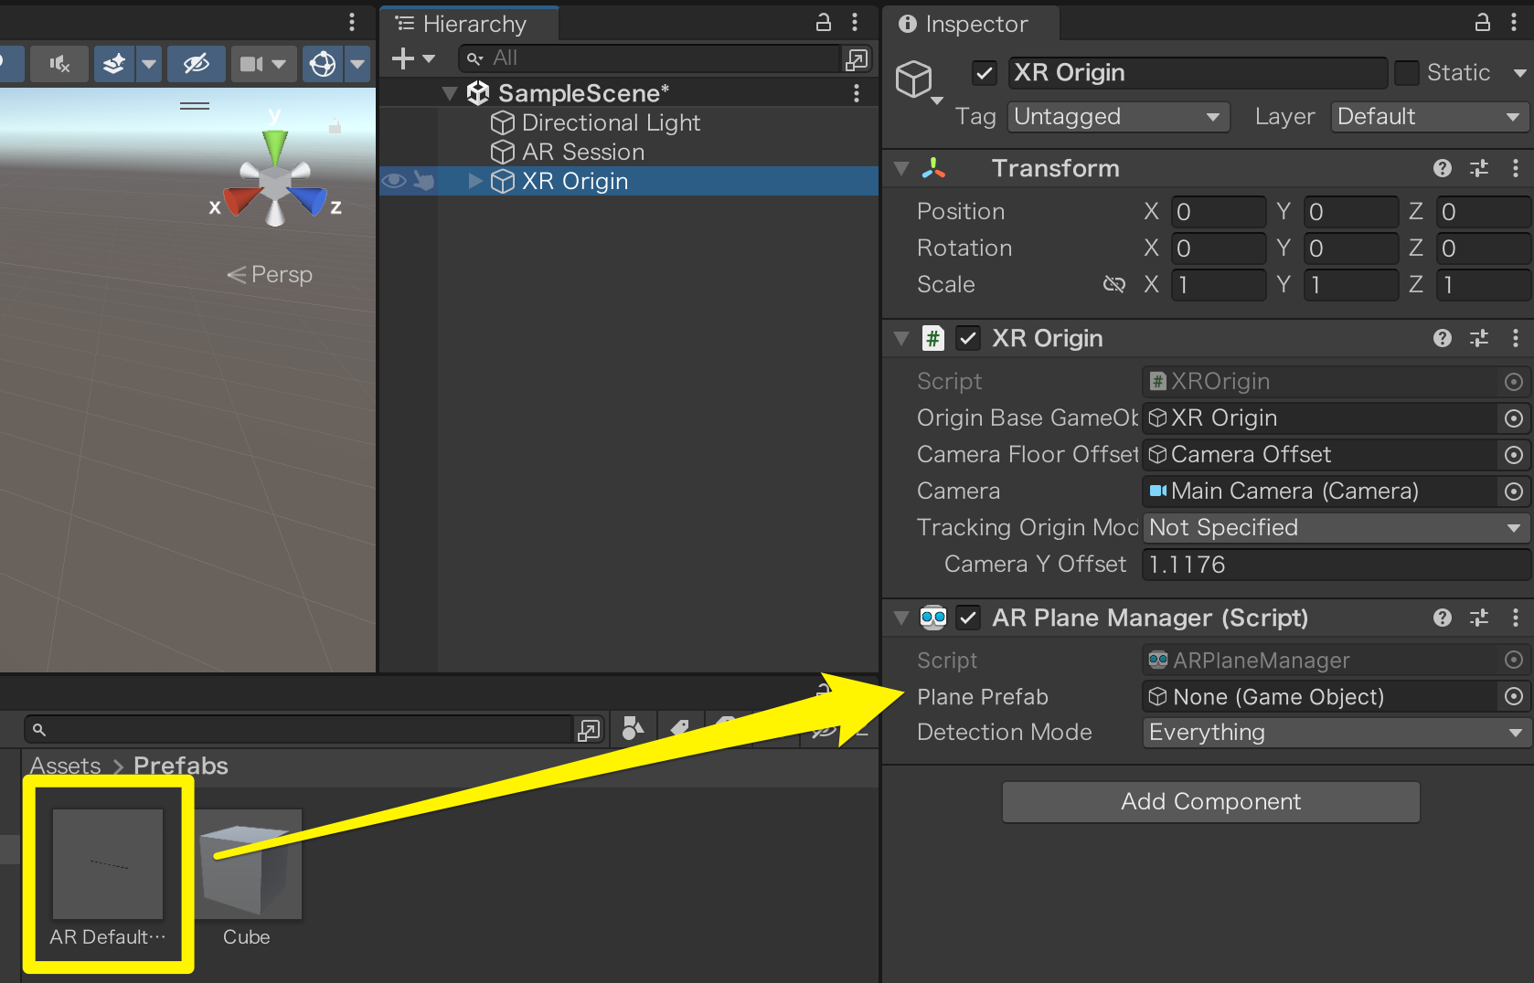
Task: Click the Transform help question mark icon
Action: coord(1442,168)
